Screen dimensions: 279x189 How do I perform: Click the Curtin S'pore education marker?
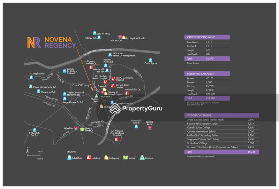(x=151, y=60)
